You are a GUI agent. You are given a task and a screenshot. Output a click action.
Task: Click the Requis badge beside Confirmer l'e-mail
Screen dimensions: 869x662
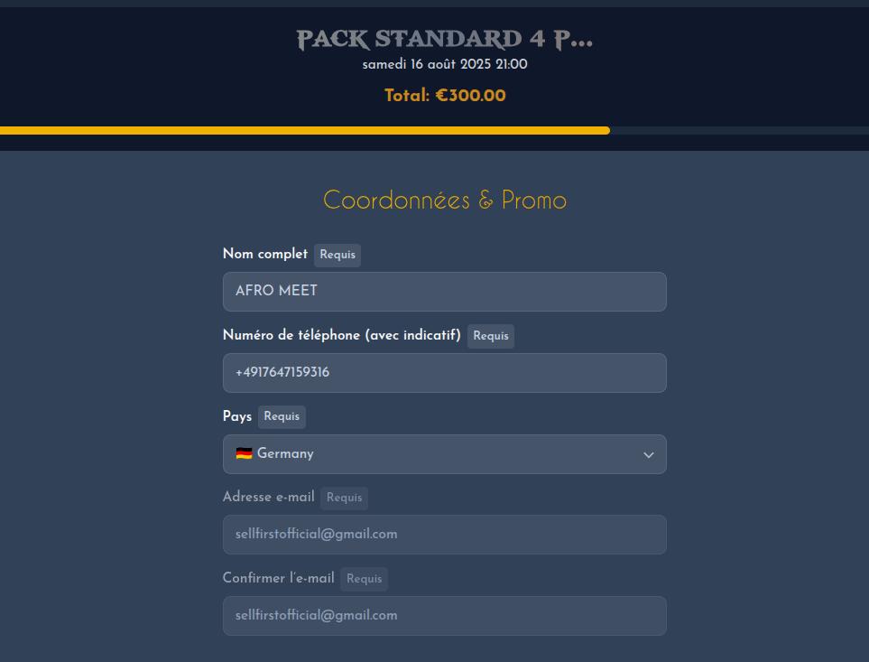point(365,579)
